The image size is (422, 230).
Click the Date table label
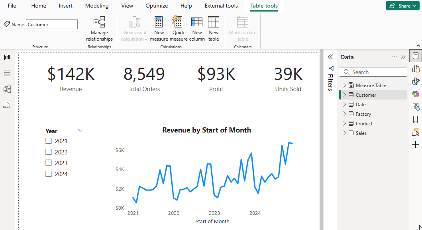click(361, 105)
